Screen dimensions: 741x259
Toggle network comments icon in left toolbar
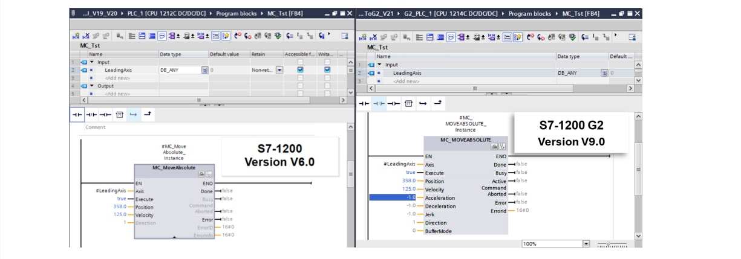point(162,36)
